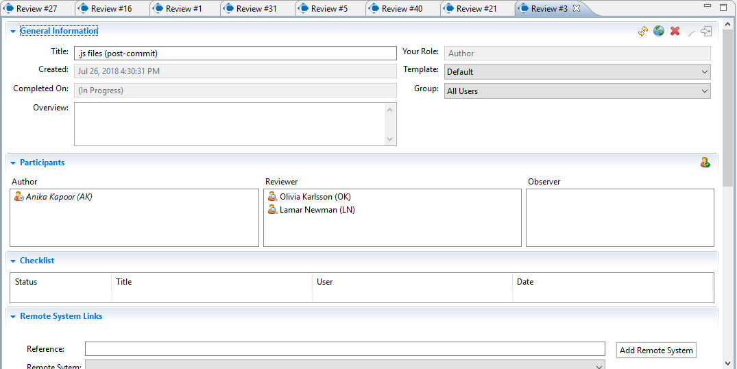The width and height of the screenshot is (737, 369).
Task: Collapse the Participants section
Action: pos(13,163)
